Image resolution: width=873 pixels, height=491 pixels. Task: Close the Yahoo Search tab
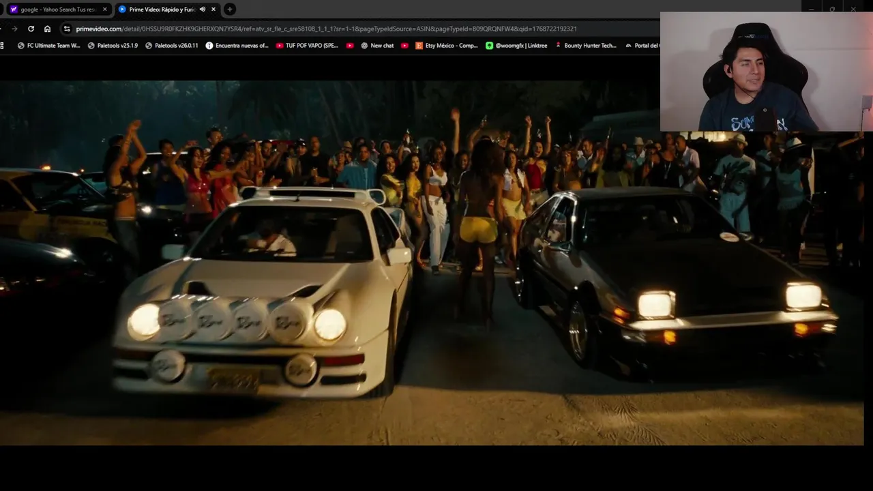(x=104, y=10)
